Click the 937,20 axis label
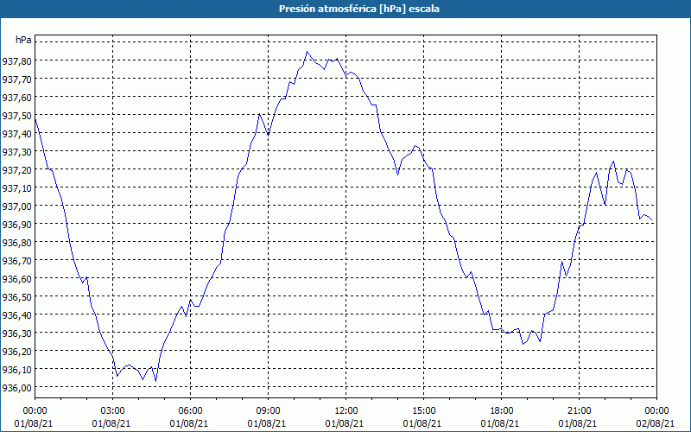691x432 pixels. [x=16, y=169]
